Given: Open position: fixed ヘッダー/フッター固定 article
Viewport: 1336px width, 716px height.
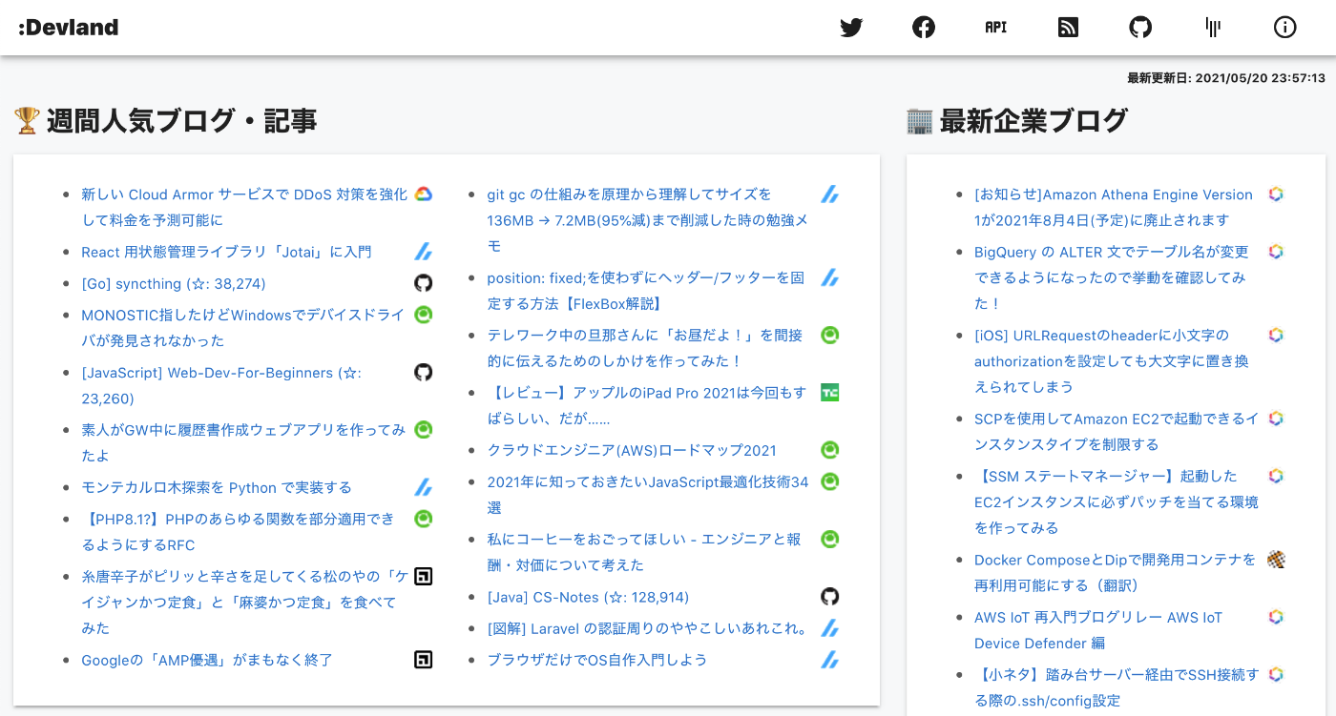Looking at the screenshot, I should tap(646, 291).
